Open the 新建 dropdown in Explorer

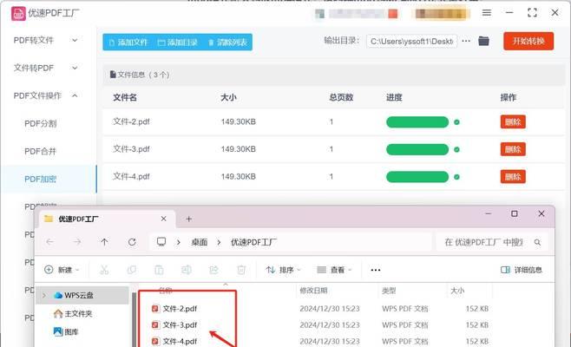coord(61,270)
